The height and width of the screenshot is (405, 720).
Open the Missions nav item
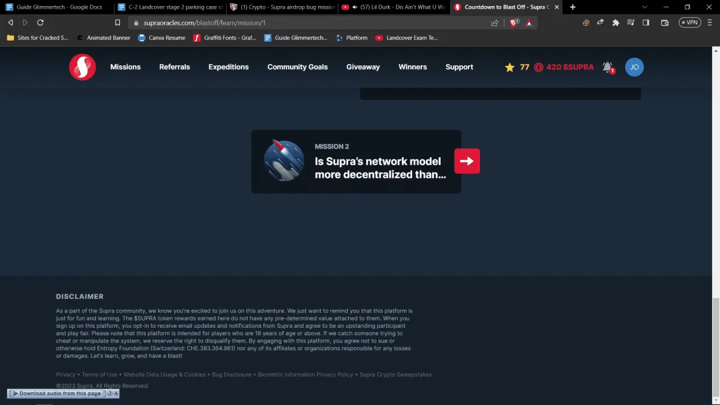coord(125,67)
